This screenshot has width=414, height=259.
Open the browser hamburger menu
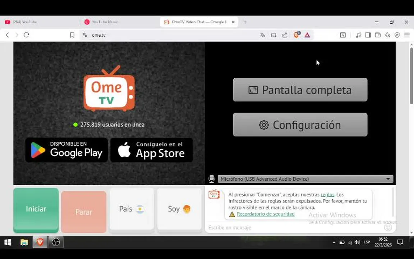tap(407, 35)
